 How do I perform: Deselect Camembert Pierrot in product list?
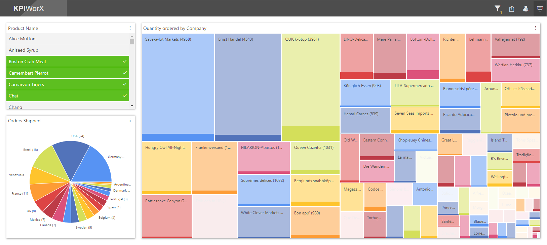pos(68,73)
